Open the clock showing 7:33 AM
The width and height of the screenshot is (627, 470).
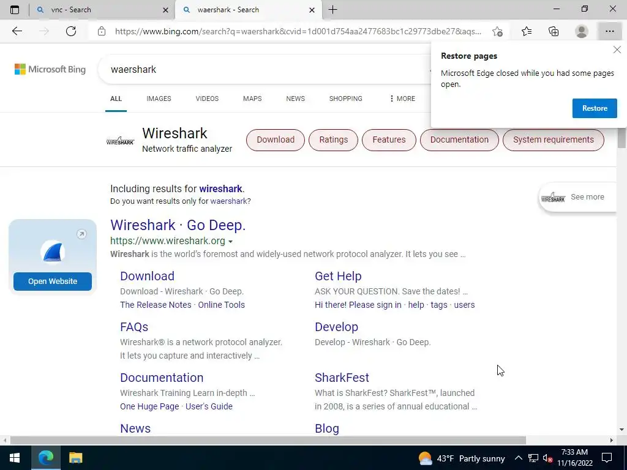click(x=574, y=458)
